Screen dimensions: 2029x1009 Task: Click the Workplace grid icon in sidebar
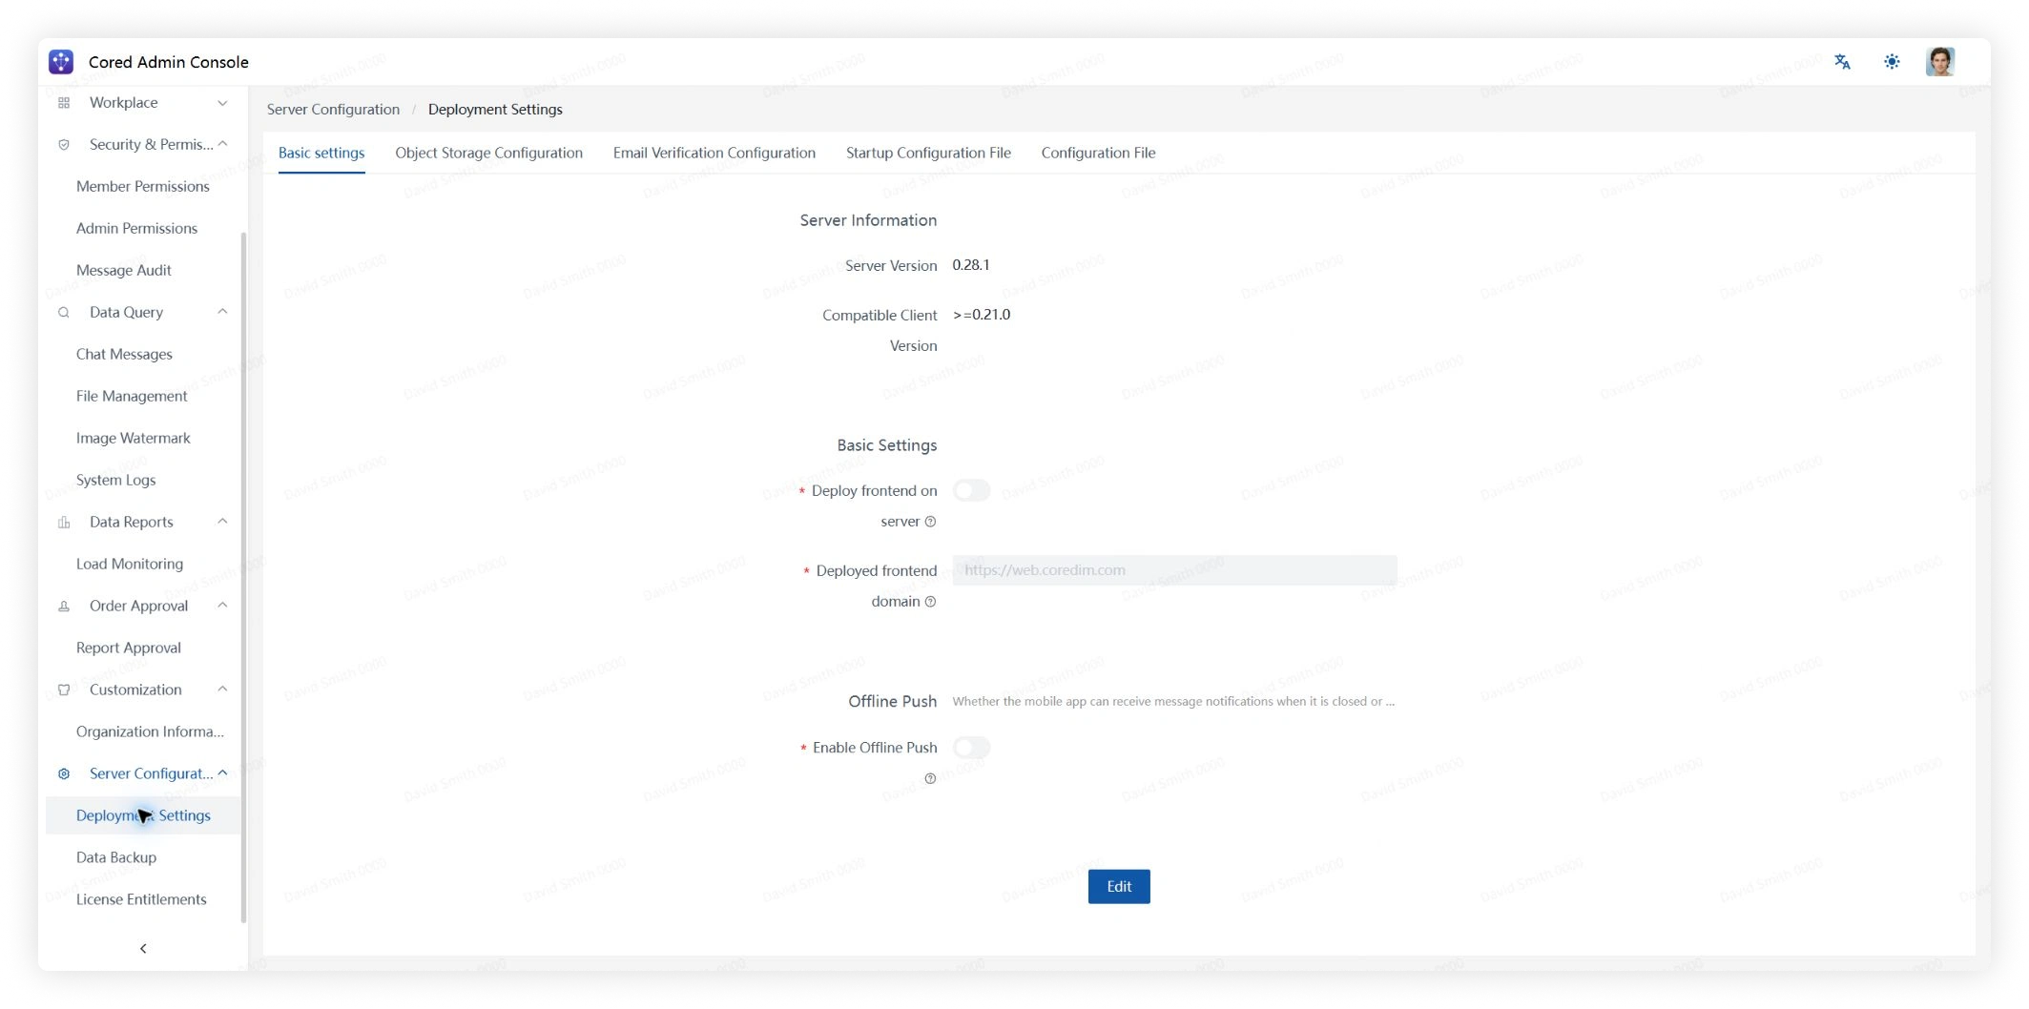[64, 103]
